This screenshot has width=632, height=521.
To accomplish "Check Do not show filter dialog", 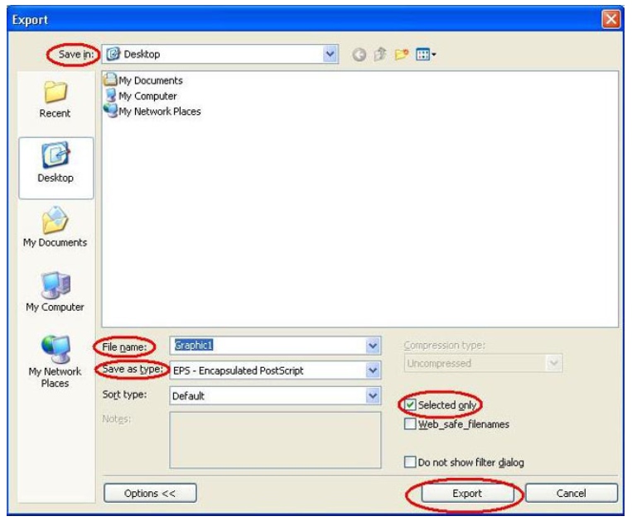I will (410, 462).
